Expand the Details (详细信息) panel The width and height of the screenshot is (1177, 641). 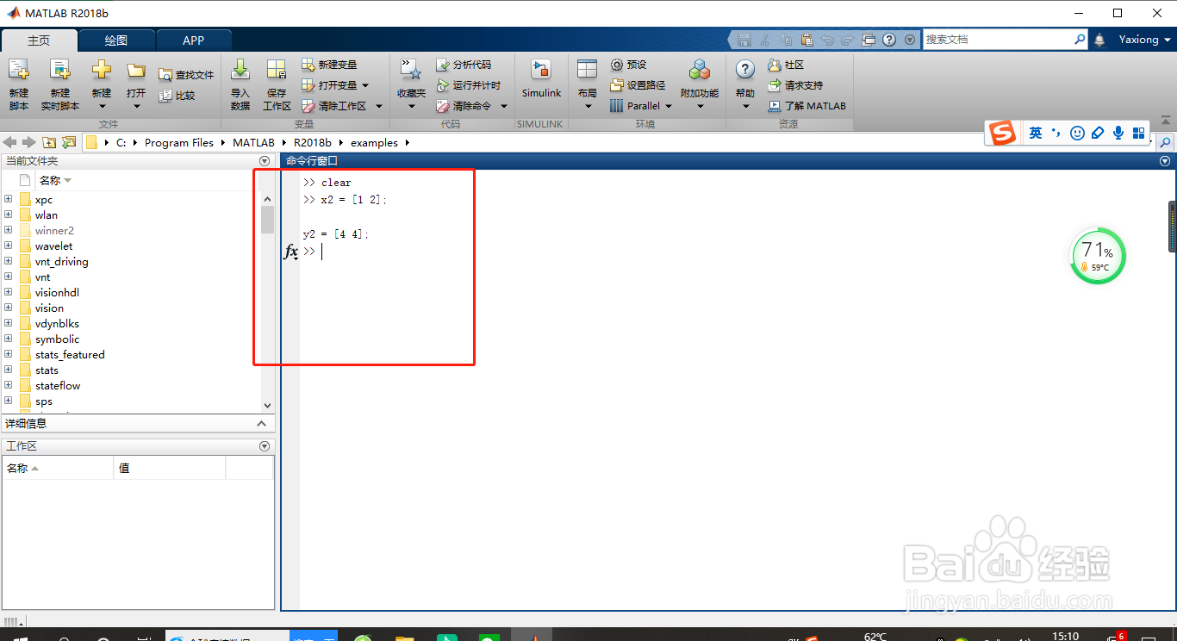262,423
